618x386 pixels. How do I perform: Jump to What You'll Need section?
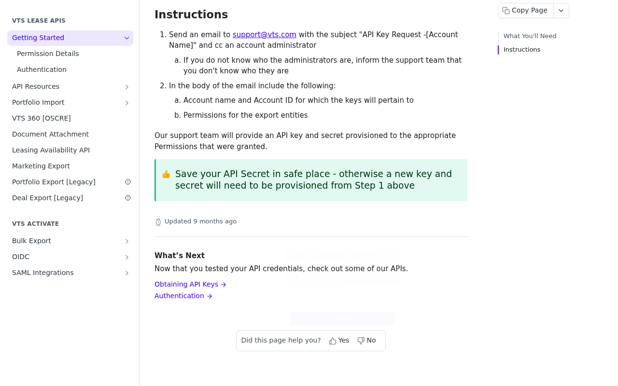point(530,36)
